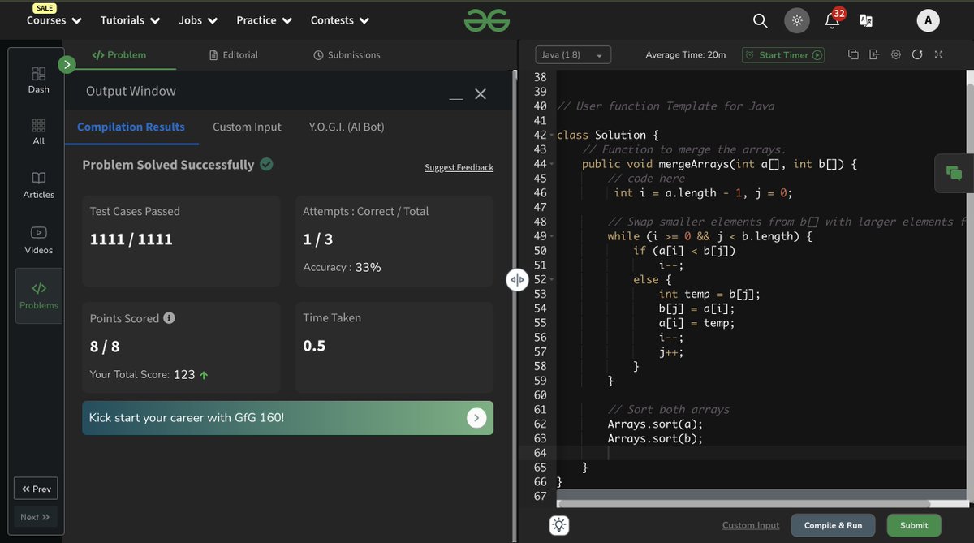974x543 pixels.
Task: Click the Points Scored info icon
Action: [169, 318]
